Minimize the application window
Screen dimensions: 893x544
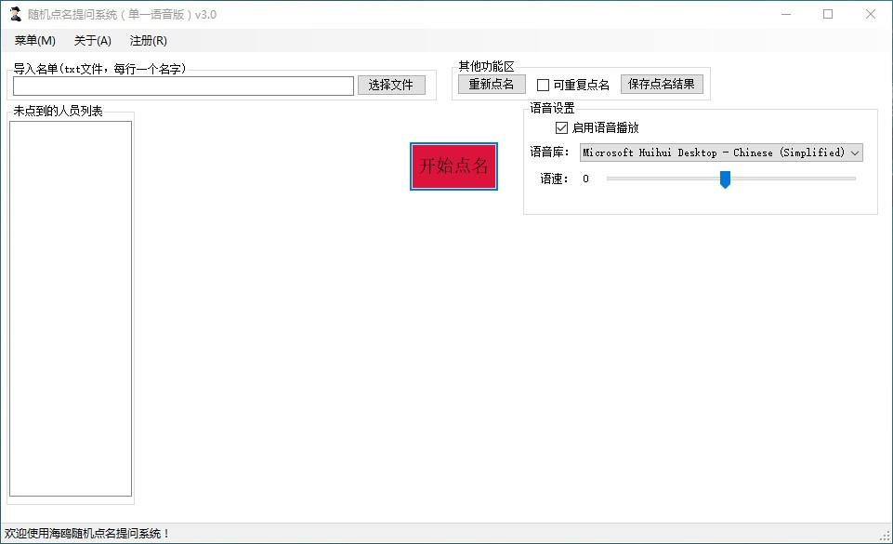786,14
